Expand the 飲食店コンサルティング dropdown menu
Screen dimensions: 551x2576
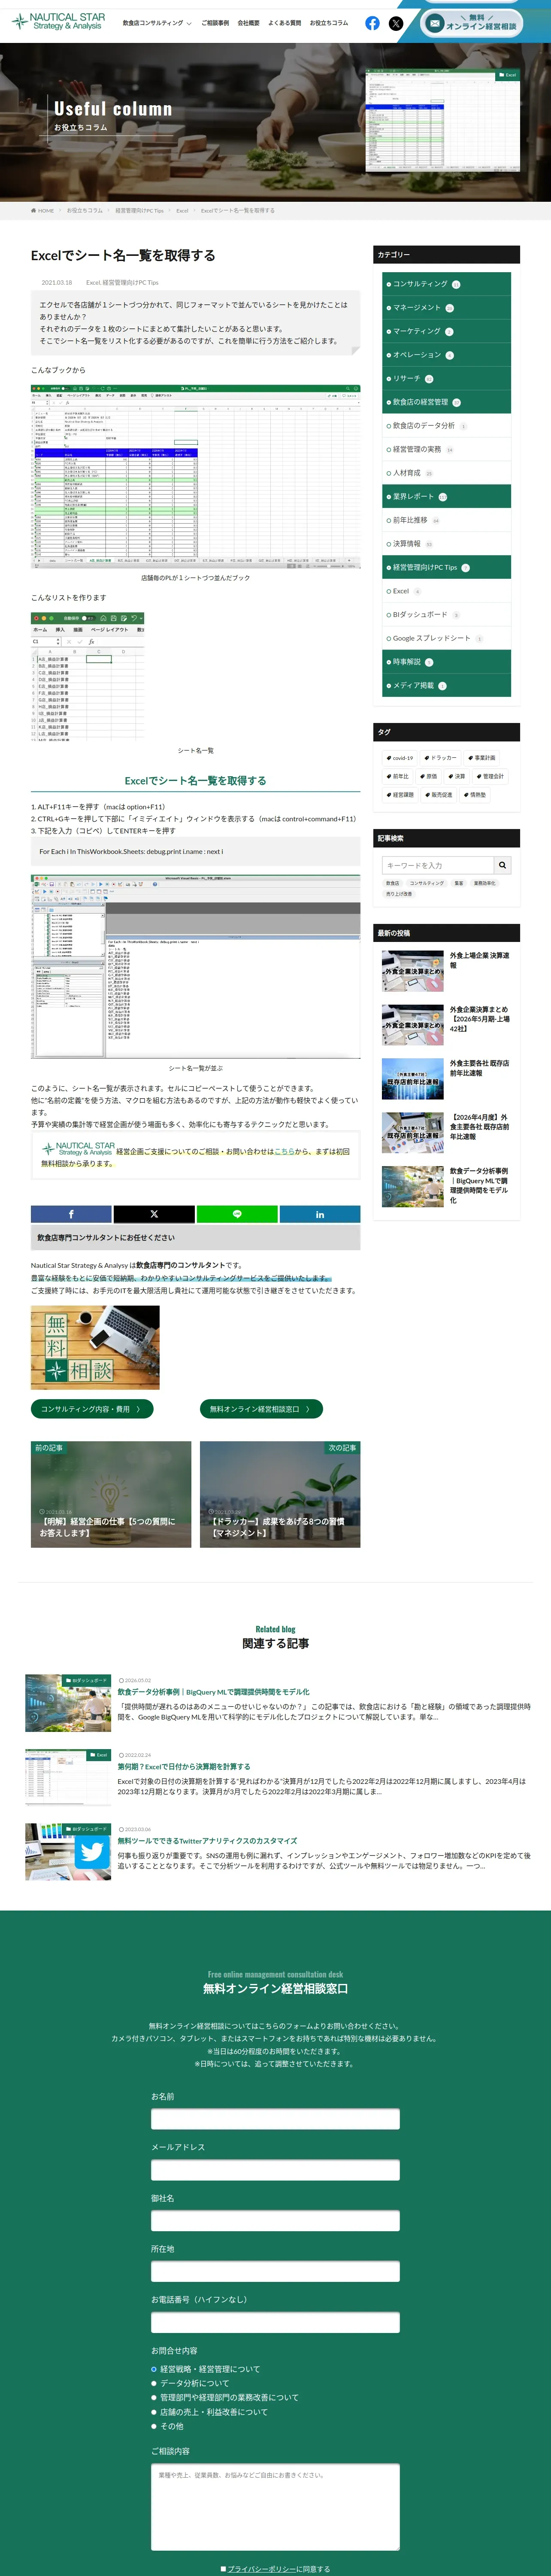(157, 23)
